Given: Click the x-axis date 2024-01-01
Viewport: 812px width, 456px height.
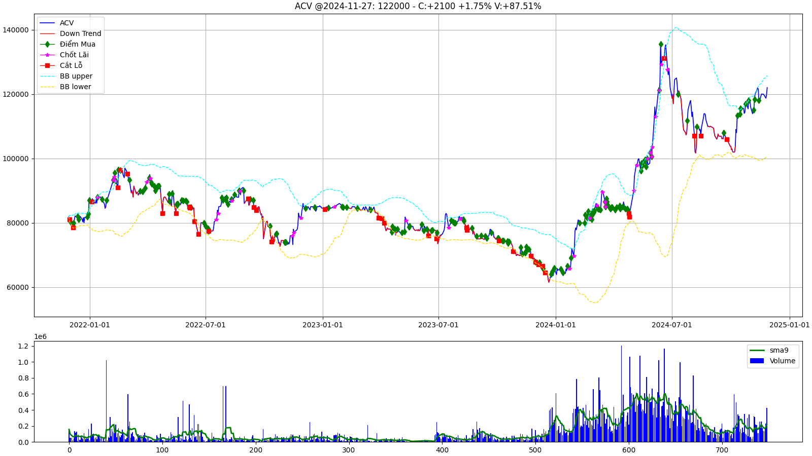Looking at the screenshot, I should click(556, 325).
